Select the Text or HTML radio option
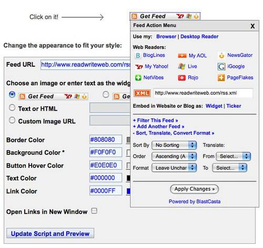The width and height of the screenshot is (263, 248). click(x=12, y=108)
